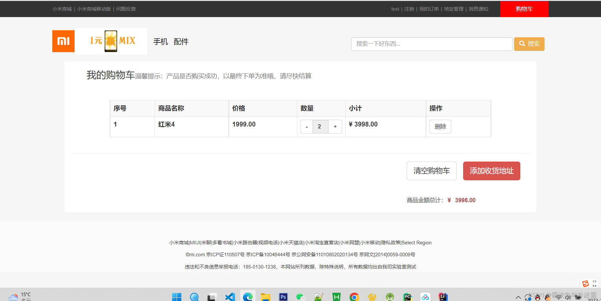Screen dimensions: 601x301
Task: Click the test username link
Action: 395,9
